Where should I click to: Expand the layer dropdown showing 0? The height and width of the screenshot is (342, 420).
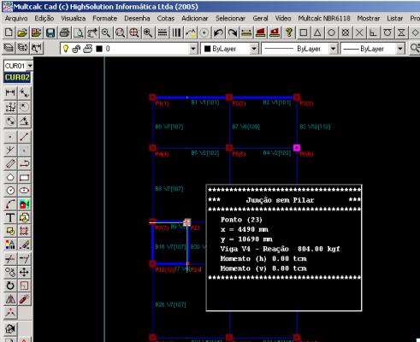(x=193, y=49)
